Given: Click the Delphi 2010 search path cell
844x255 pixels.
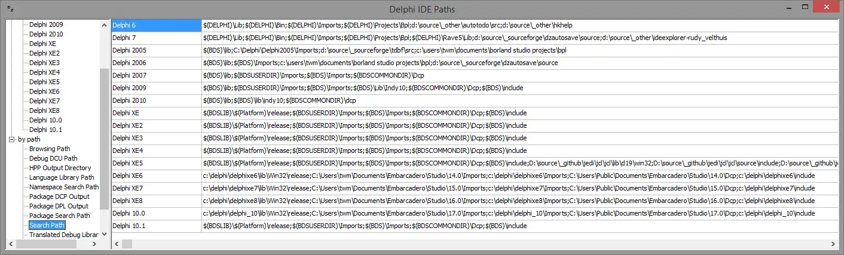Looking at the screenshot, I should (x=520, y=101).
